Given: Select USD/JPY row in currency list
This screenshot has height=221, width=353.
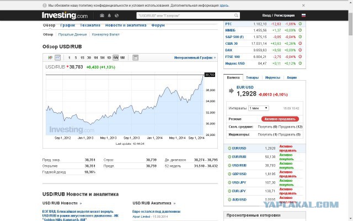Looking at the screenshot, I should coord(265,182).
